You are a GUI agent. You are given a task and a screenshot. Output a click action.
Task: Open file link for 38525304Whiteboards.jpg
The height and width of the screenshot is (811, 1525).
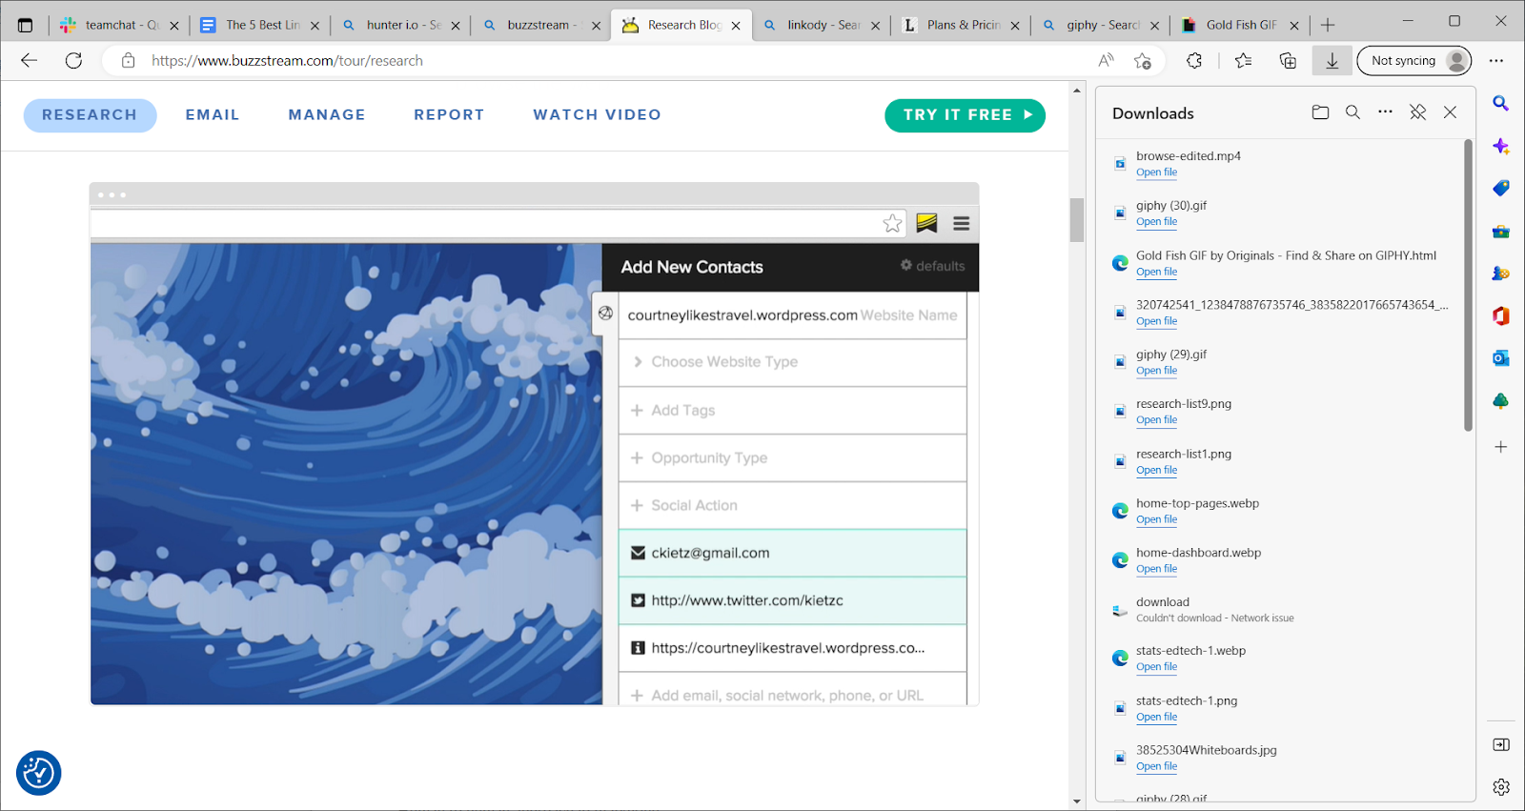(x=1156, y=767)
